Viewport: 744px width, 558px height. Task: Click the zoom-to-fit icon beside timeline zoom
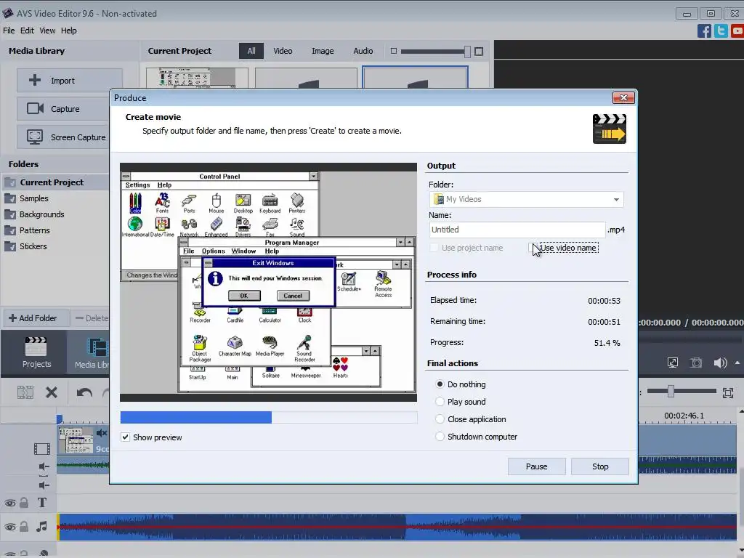[728, 392]
